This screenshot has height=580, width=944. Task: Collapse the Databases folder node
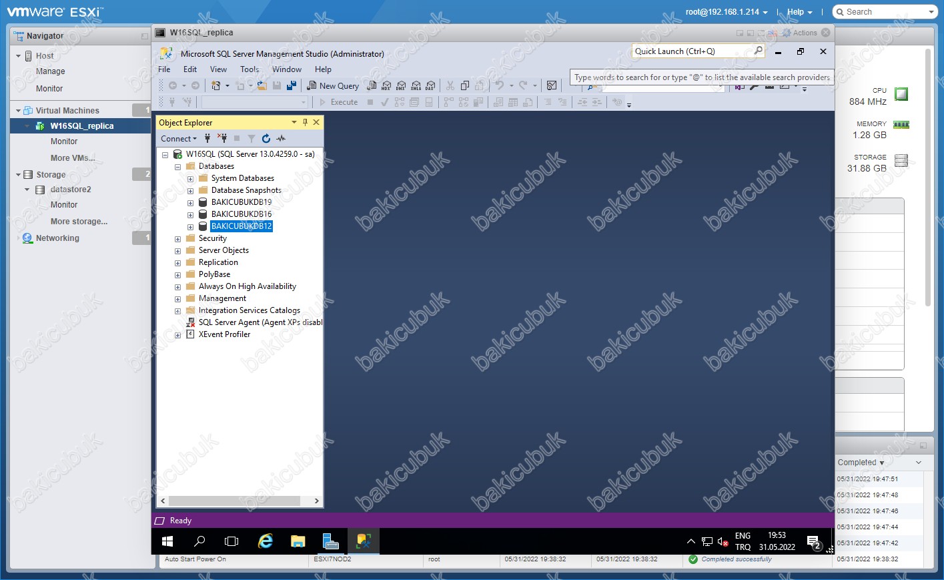(x=177, y=166)
